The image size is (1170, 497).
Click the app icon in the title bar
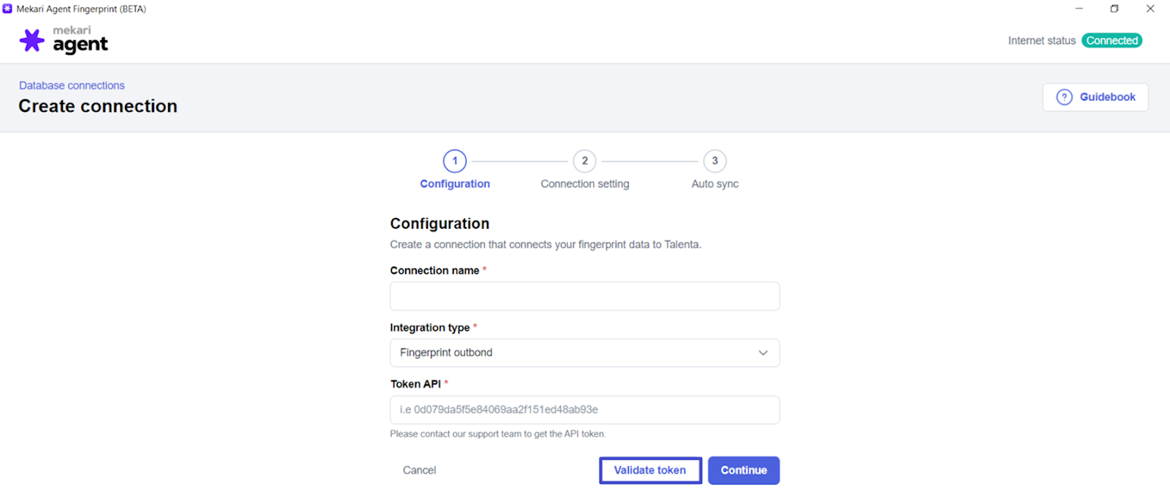pos(7,9)
